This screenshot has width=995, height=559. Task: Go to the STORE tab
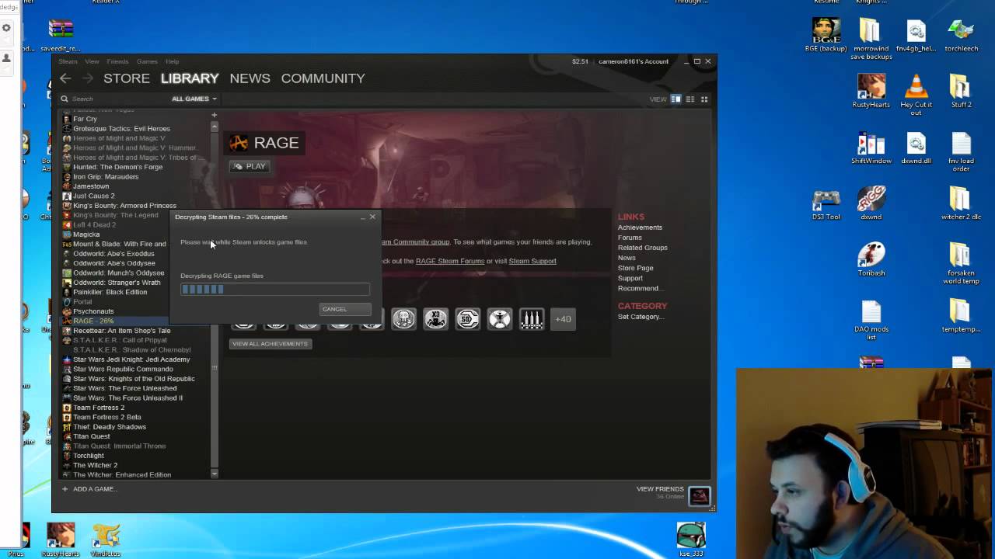click(127, 78)
